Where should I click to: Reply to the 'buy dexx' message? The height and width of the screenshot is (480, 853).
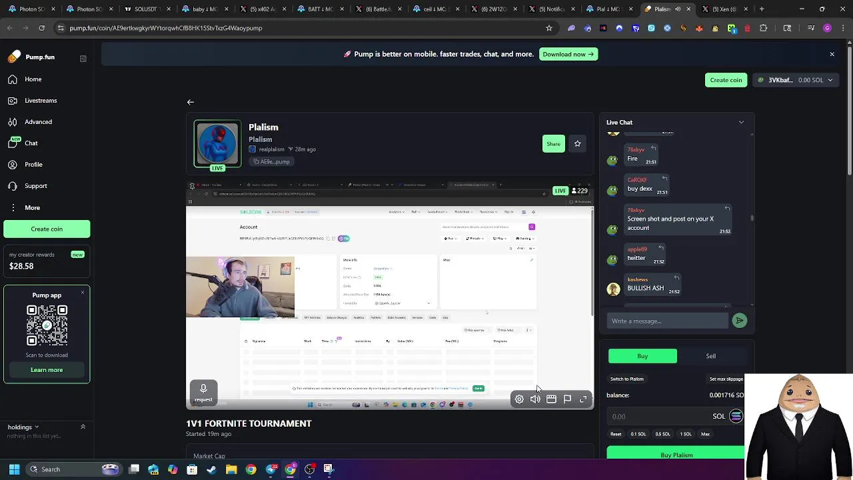(664, 179)
